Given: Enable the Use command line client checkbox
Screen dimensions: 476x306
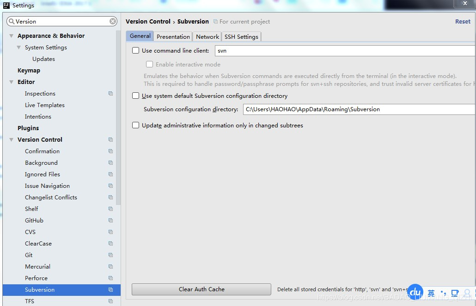Looking at the screenshot, I should point(135,50).
